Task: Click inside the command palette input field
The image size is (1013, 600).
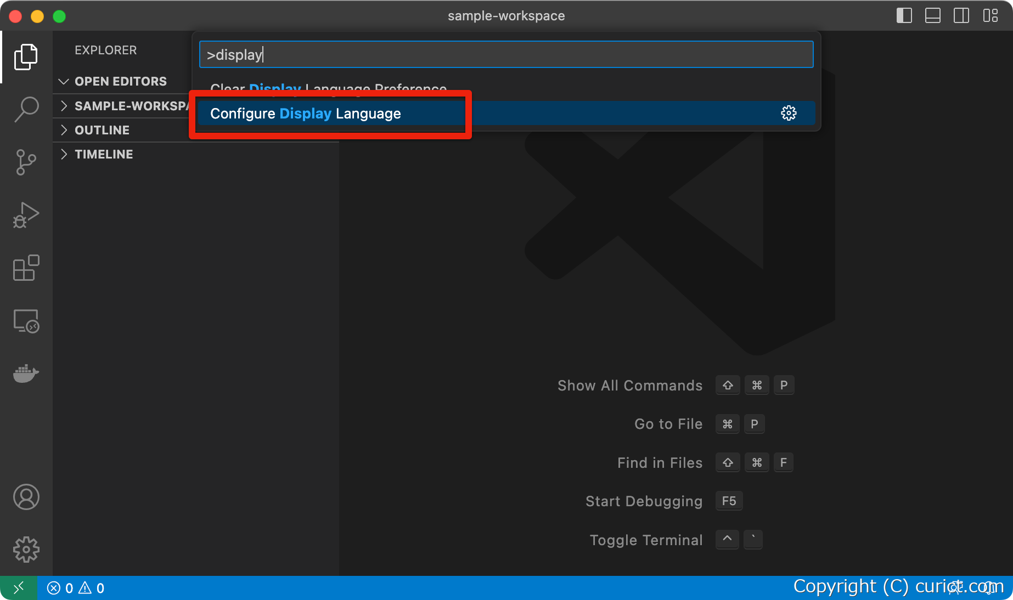Action: [x=505, y=54]
